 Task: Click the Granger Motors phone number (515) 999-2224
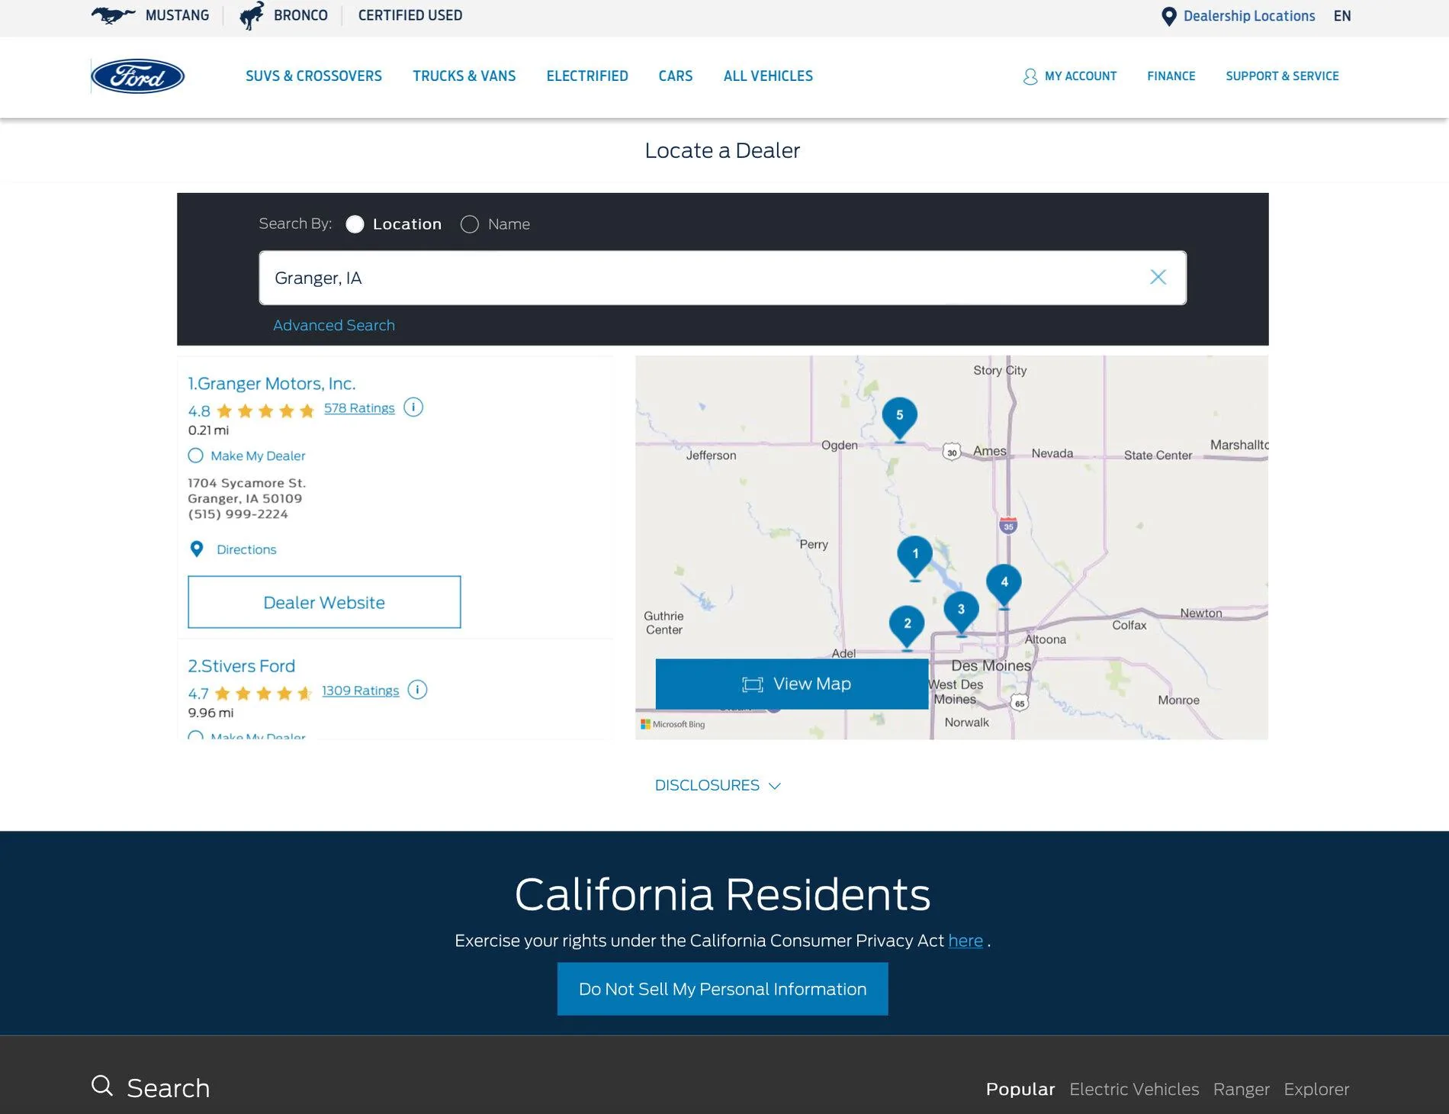pos(238,514)
